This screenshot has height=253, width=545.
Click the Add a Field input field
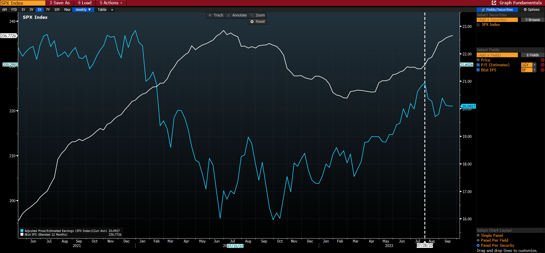[x=497, y=55]
